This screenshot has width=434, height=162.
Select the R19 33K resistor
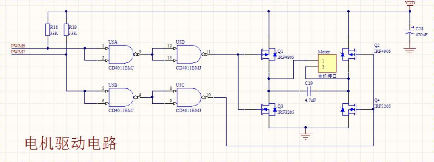66,30
